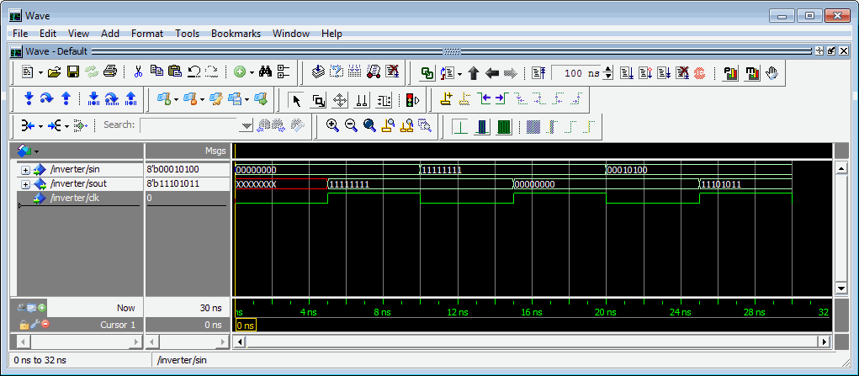
Task: Expand the /inverter/sout bus signal
Action: point(25,184)
